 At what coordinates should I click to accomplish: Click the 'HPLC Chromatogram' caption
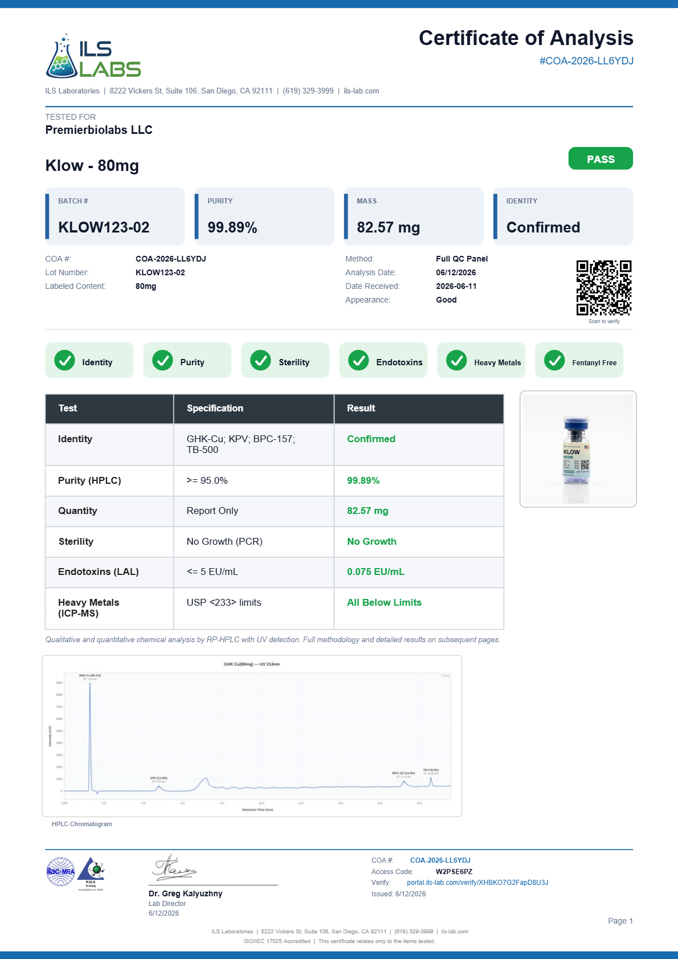tap(81, 824)
